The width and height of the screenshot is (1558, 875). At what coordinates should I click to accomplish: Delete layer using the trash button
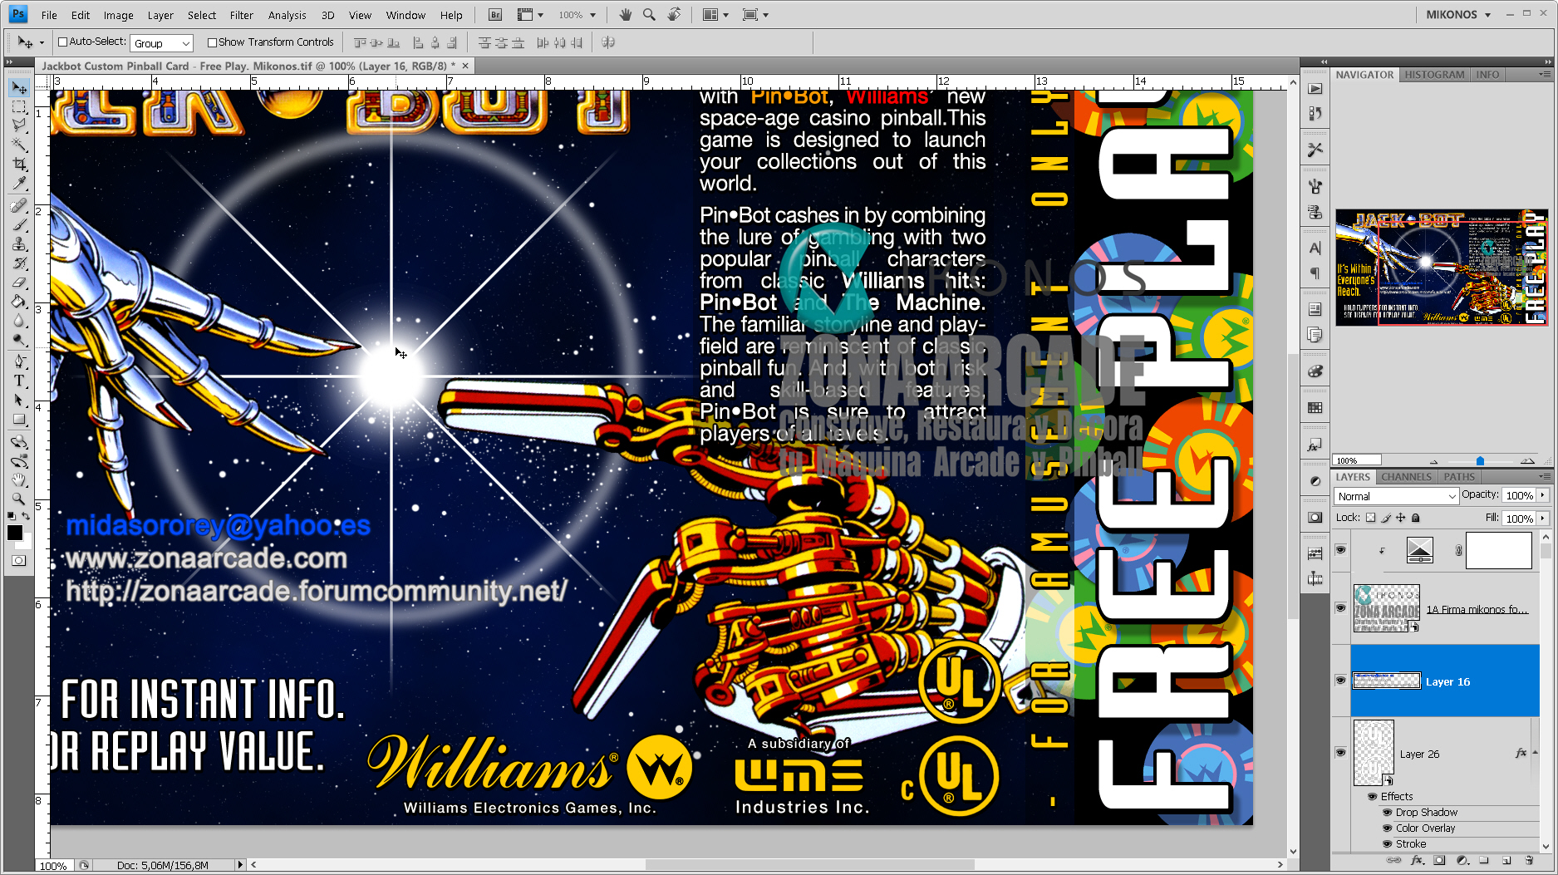pos(1527,861)
